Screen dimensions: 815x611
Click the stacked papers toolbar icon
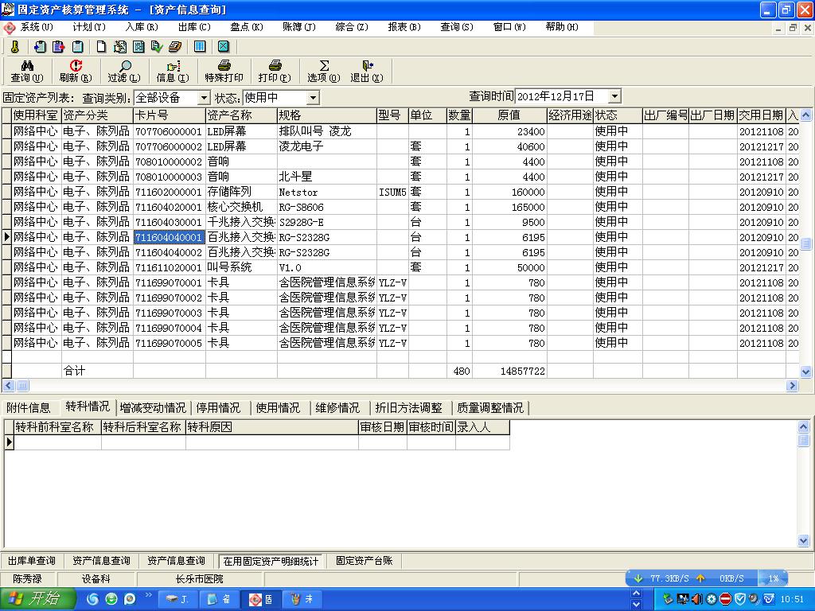click(175, 47)
